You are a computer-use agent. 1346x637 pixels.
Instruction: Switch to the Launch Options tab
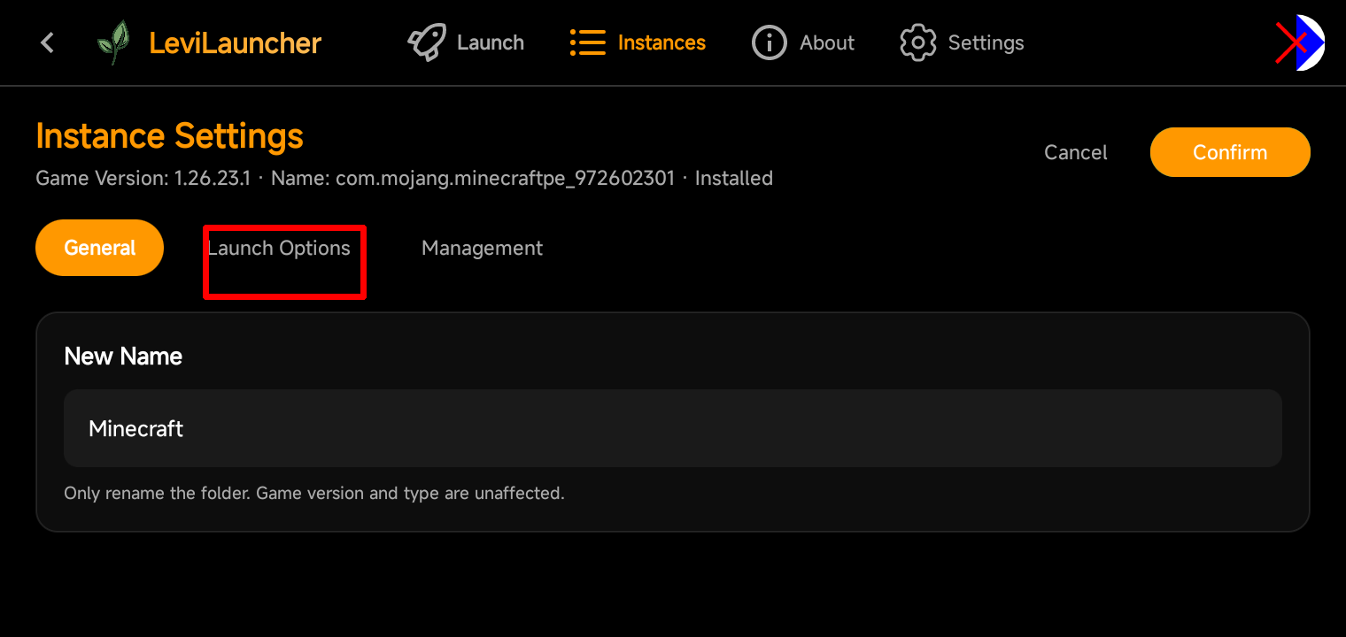[x=279, y=249]
